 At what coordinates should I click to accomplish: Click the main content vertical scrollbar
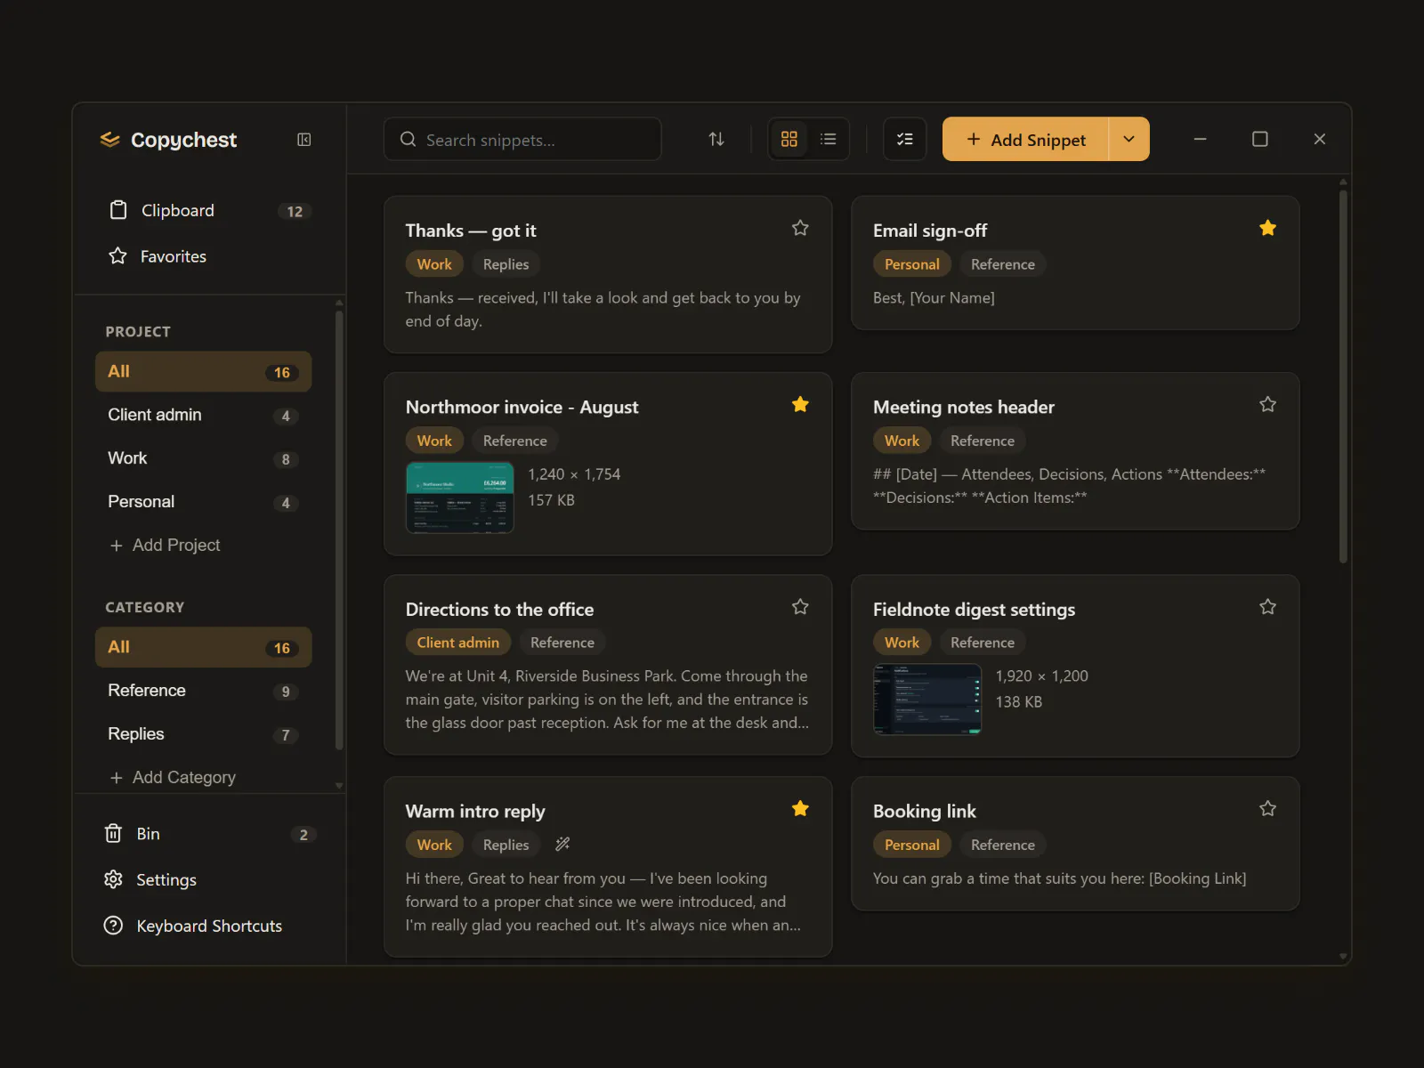1343,376
